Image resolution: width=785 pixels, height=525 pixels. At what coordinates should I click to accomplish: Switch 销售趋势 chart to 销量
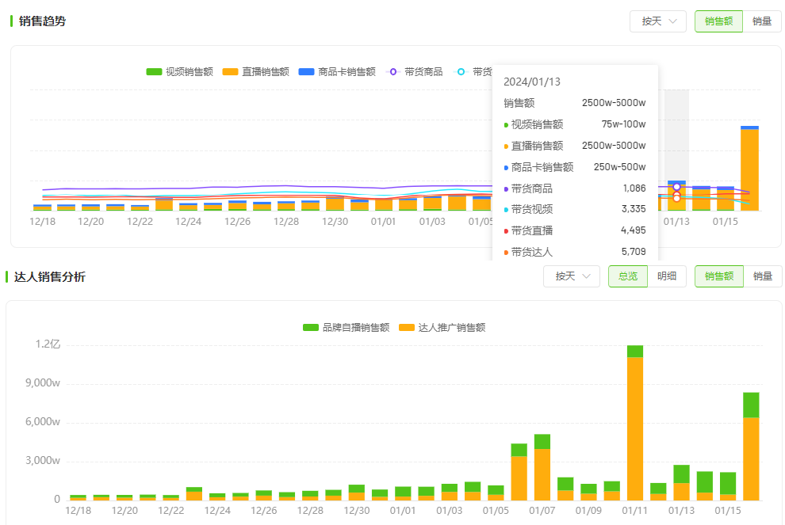tap(762, 21)
